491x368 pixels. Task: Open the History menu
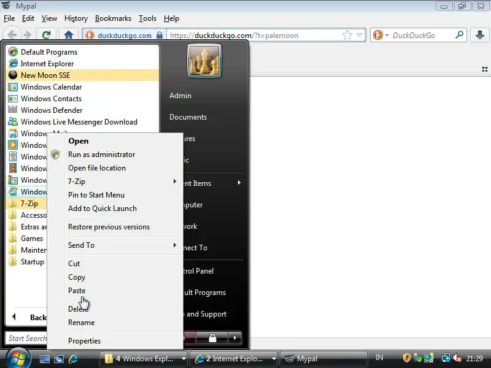point(76,18)
